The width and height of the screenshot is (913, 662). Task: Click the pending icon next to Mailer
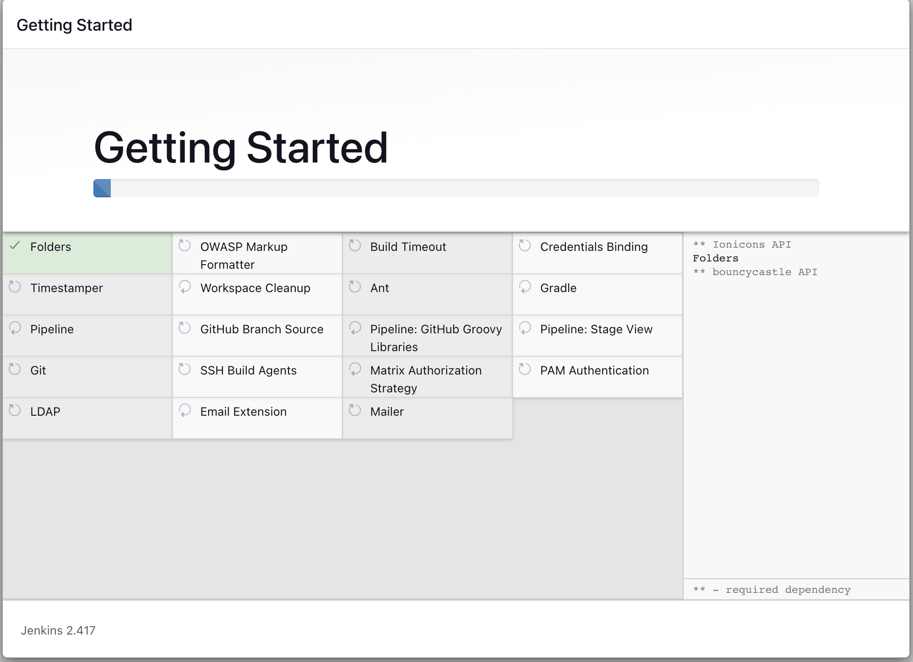point(355,411)
